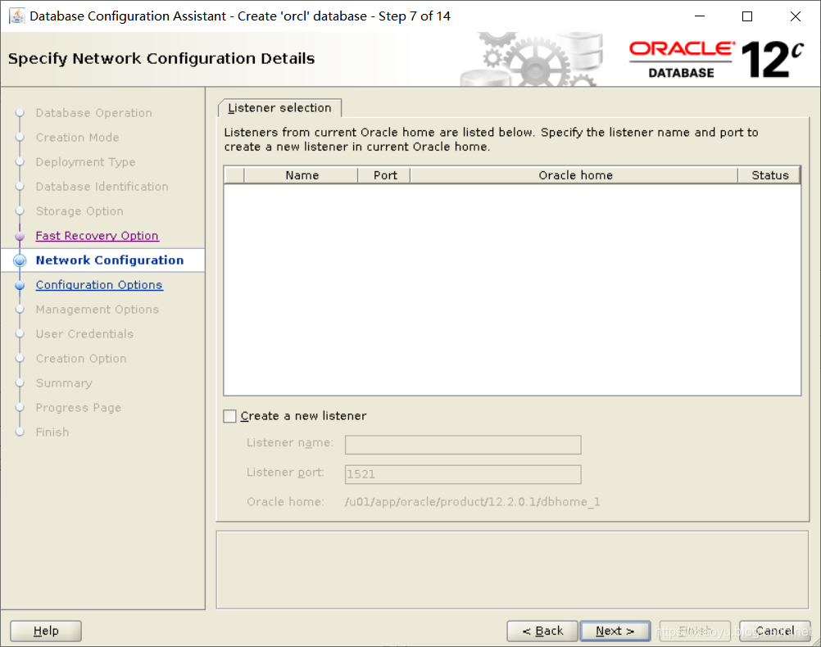The image size is (821, 647).
Task: Click the Finish step label in sidebar
Action: pyautogui.click(x=52, y=432)
